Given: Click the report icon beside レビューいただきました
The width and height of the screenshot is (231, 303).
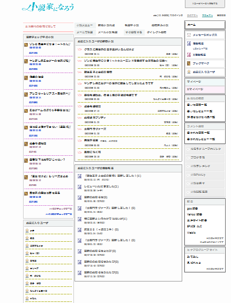Looking at the screenshot, I should click(79, 186).
